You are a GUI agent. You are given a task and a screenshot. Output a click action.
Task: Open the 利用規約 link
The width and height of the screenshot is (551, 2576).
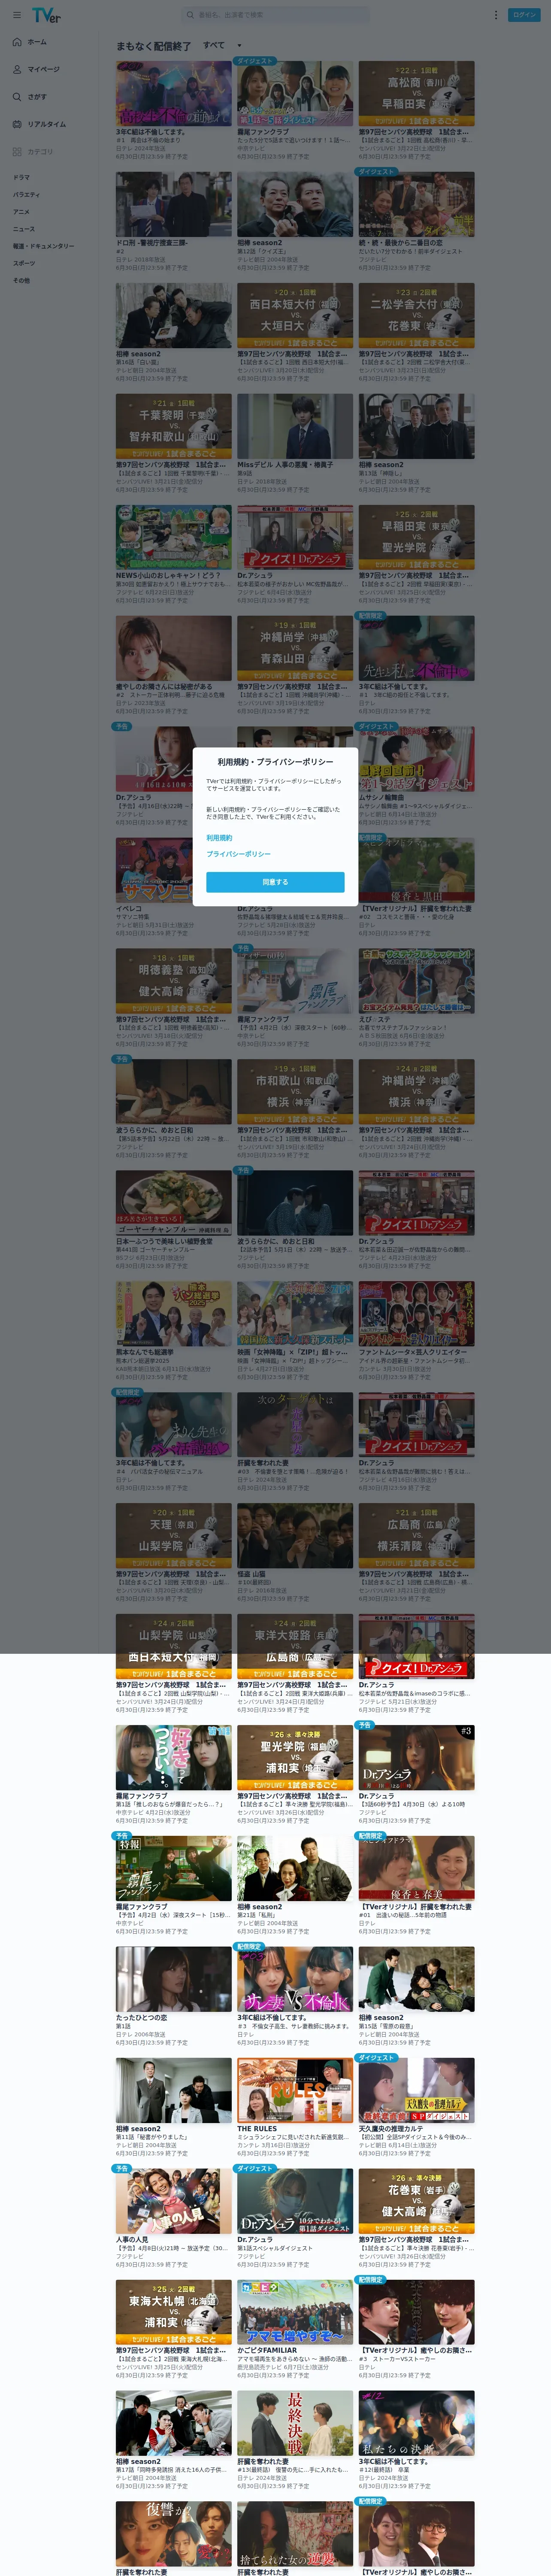coord(219,838)
